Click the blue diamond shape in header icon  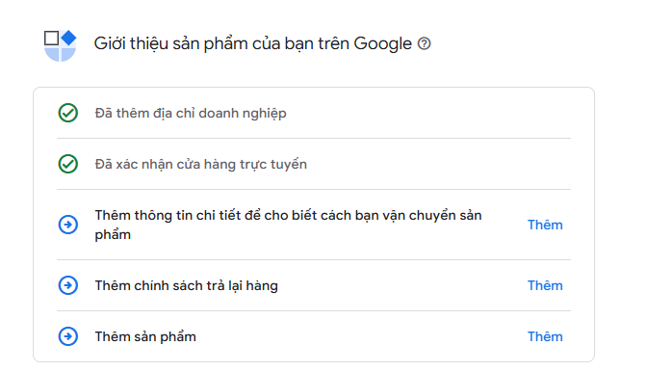68,38
